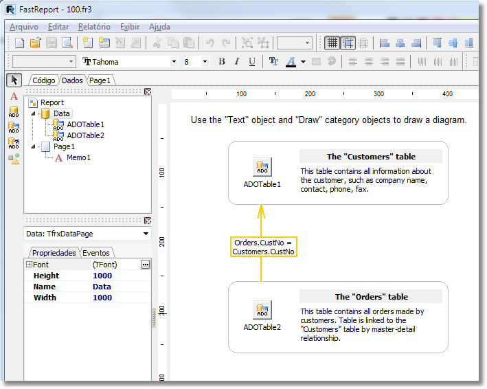This screenshot has width=487, height=389.
Task: Align bottom edges of objects
Action: [468, 43]
